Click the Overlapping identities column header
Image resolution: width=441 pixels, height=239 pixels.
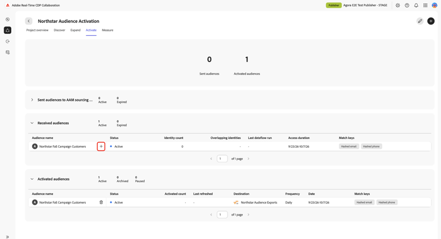tap(226, 138)
